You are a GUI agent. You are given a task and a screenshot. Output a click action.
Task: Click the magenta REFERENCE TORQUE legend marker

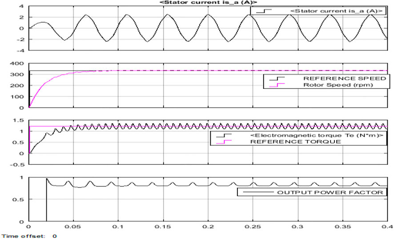click(x=224, y=142)
